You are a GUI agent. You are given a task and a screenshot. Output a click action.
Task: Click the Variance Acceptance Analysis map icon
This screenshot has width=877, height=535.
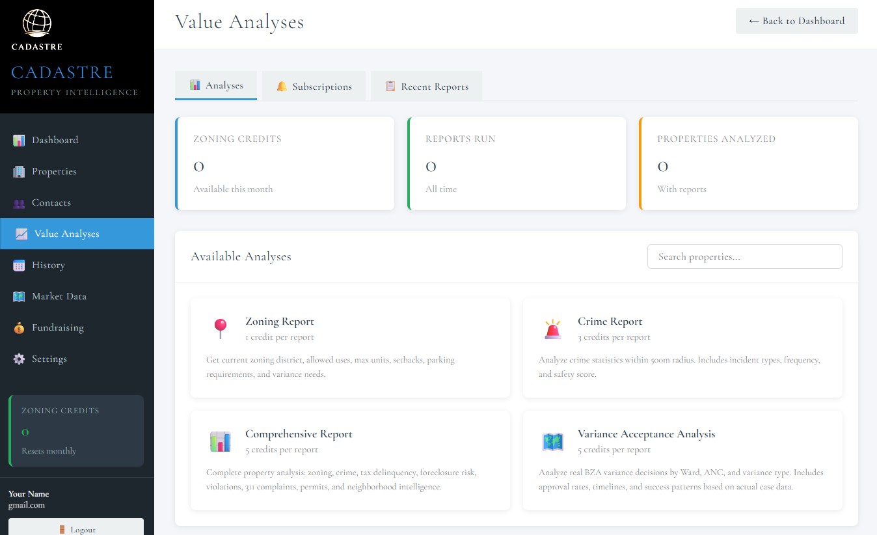[553, 441]
